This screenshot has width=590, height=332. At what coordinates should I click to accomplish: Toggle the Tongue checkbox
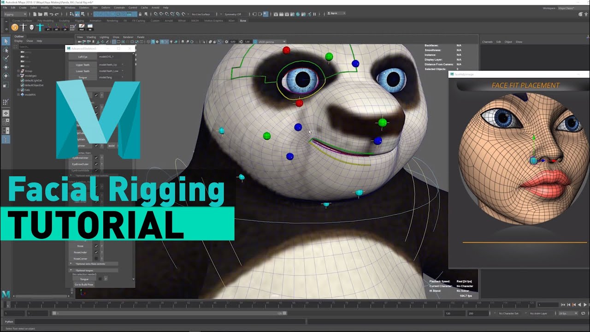100,279
